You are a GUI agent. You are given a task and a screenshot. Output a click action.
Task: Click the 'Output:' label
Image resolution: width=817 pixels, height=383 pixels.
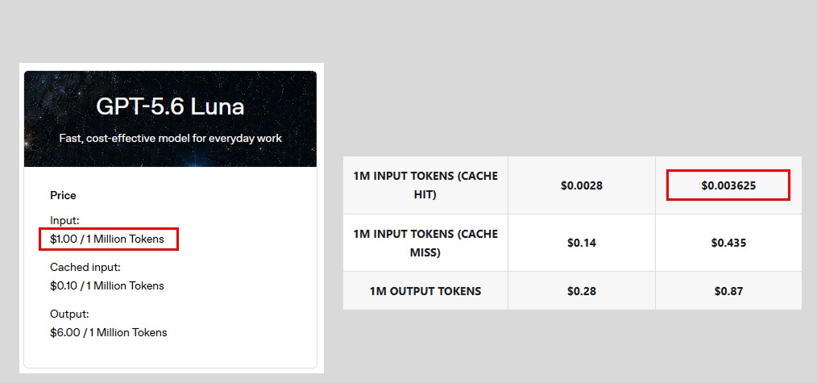pyautogui.click(x=70, y=314)
